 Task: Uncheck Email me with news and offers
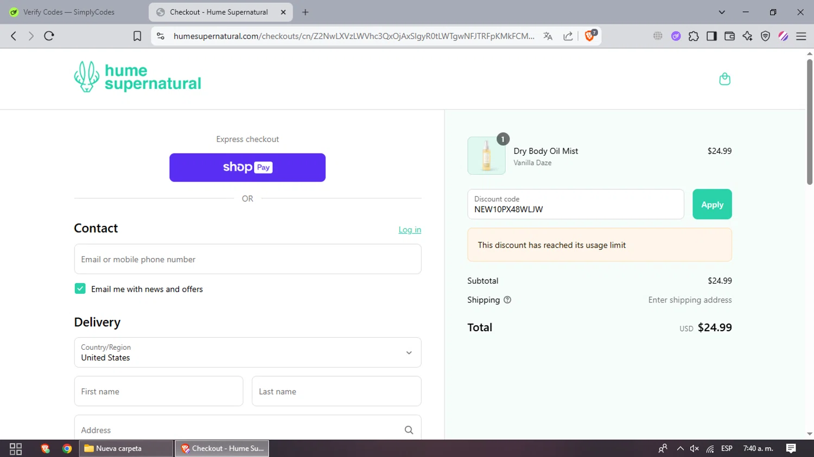80,288
